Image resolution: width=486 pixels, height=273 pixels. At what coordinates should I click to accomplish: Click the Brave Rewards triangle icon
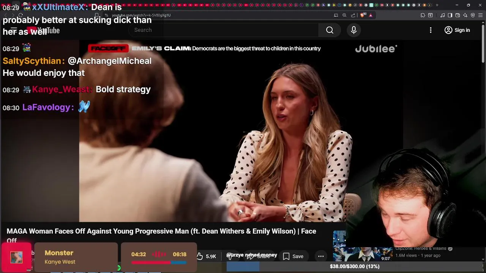(371, 15)
